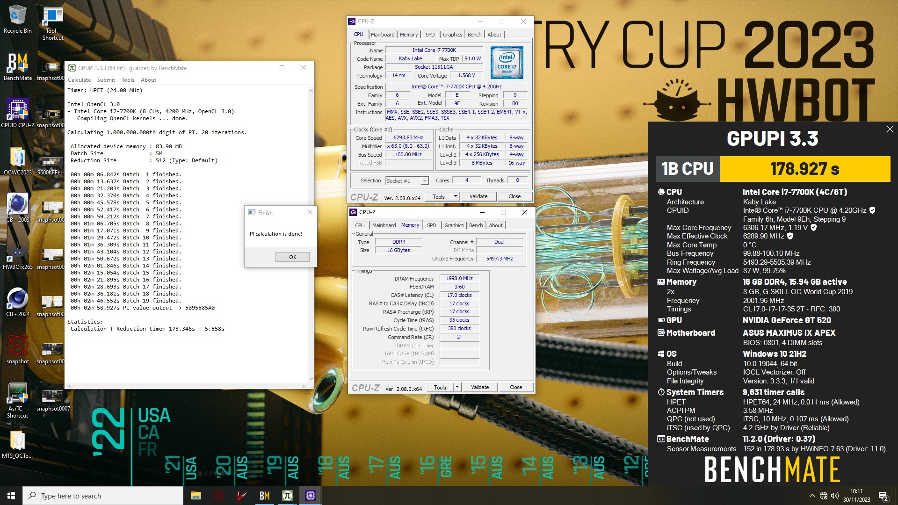Viewport: 898px width, 505px height.
Task: Switch to Graphics tab in lower CPU-Z
Action: [x=454, y=225]
